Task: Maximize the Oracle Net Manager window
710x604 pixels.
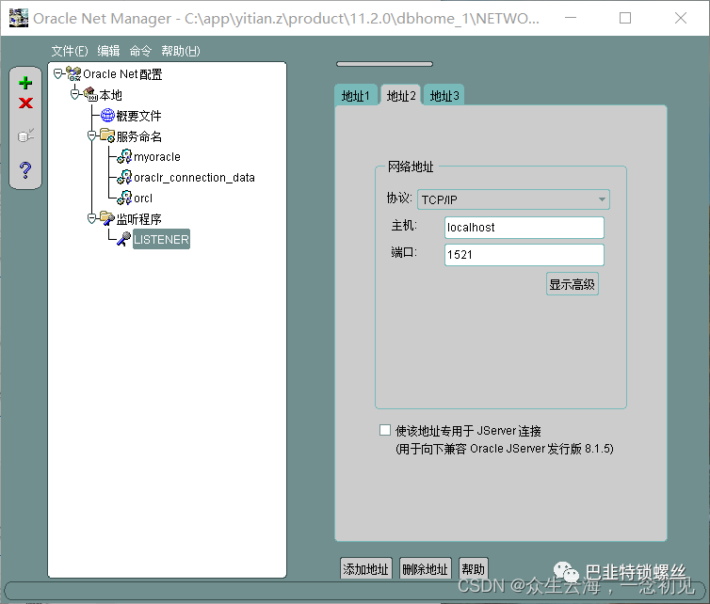Action: pyautogui.click(x=625, y=18)
